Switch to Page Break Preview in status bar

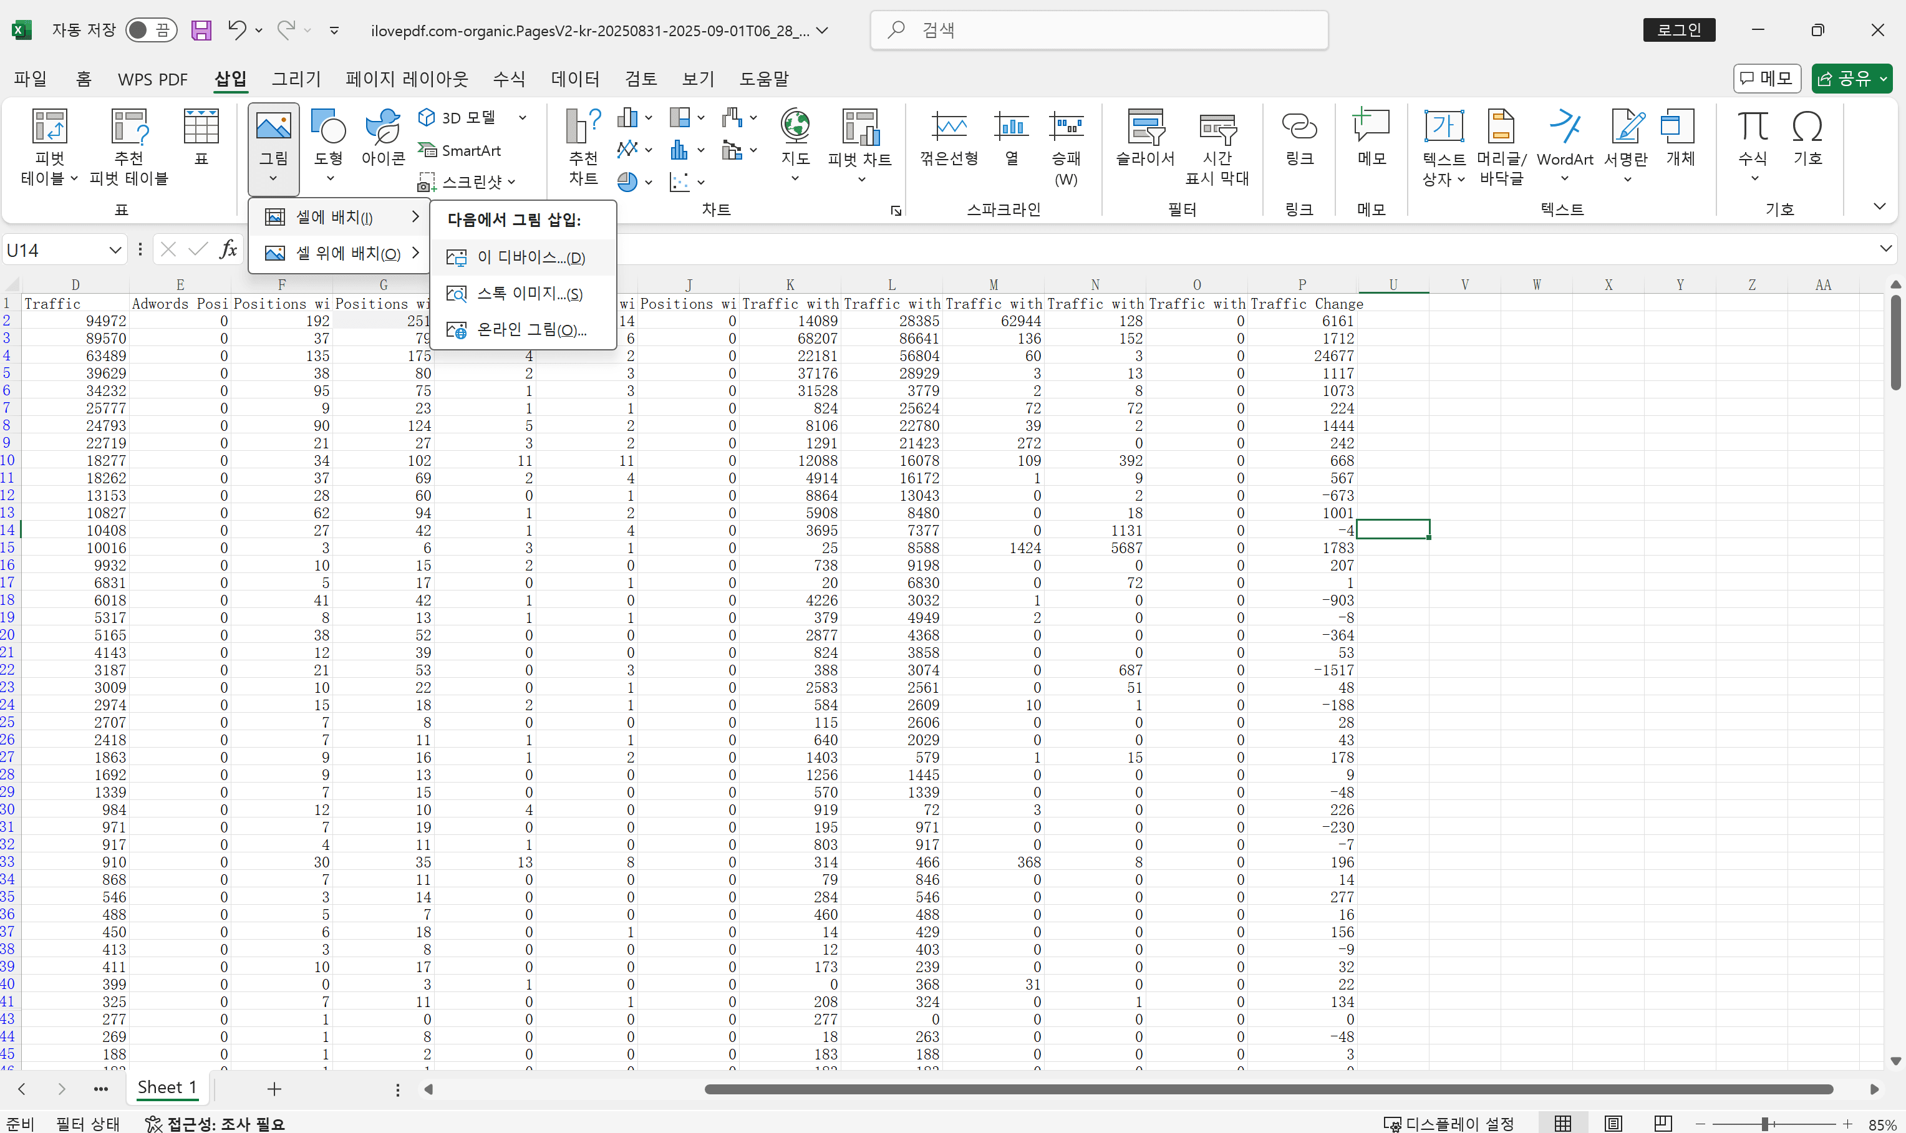[1662, 1123]
